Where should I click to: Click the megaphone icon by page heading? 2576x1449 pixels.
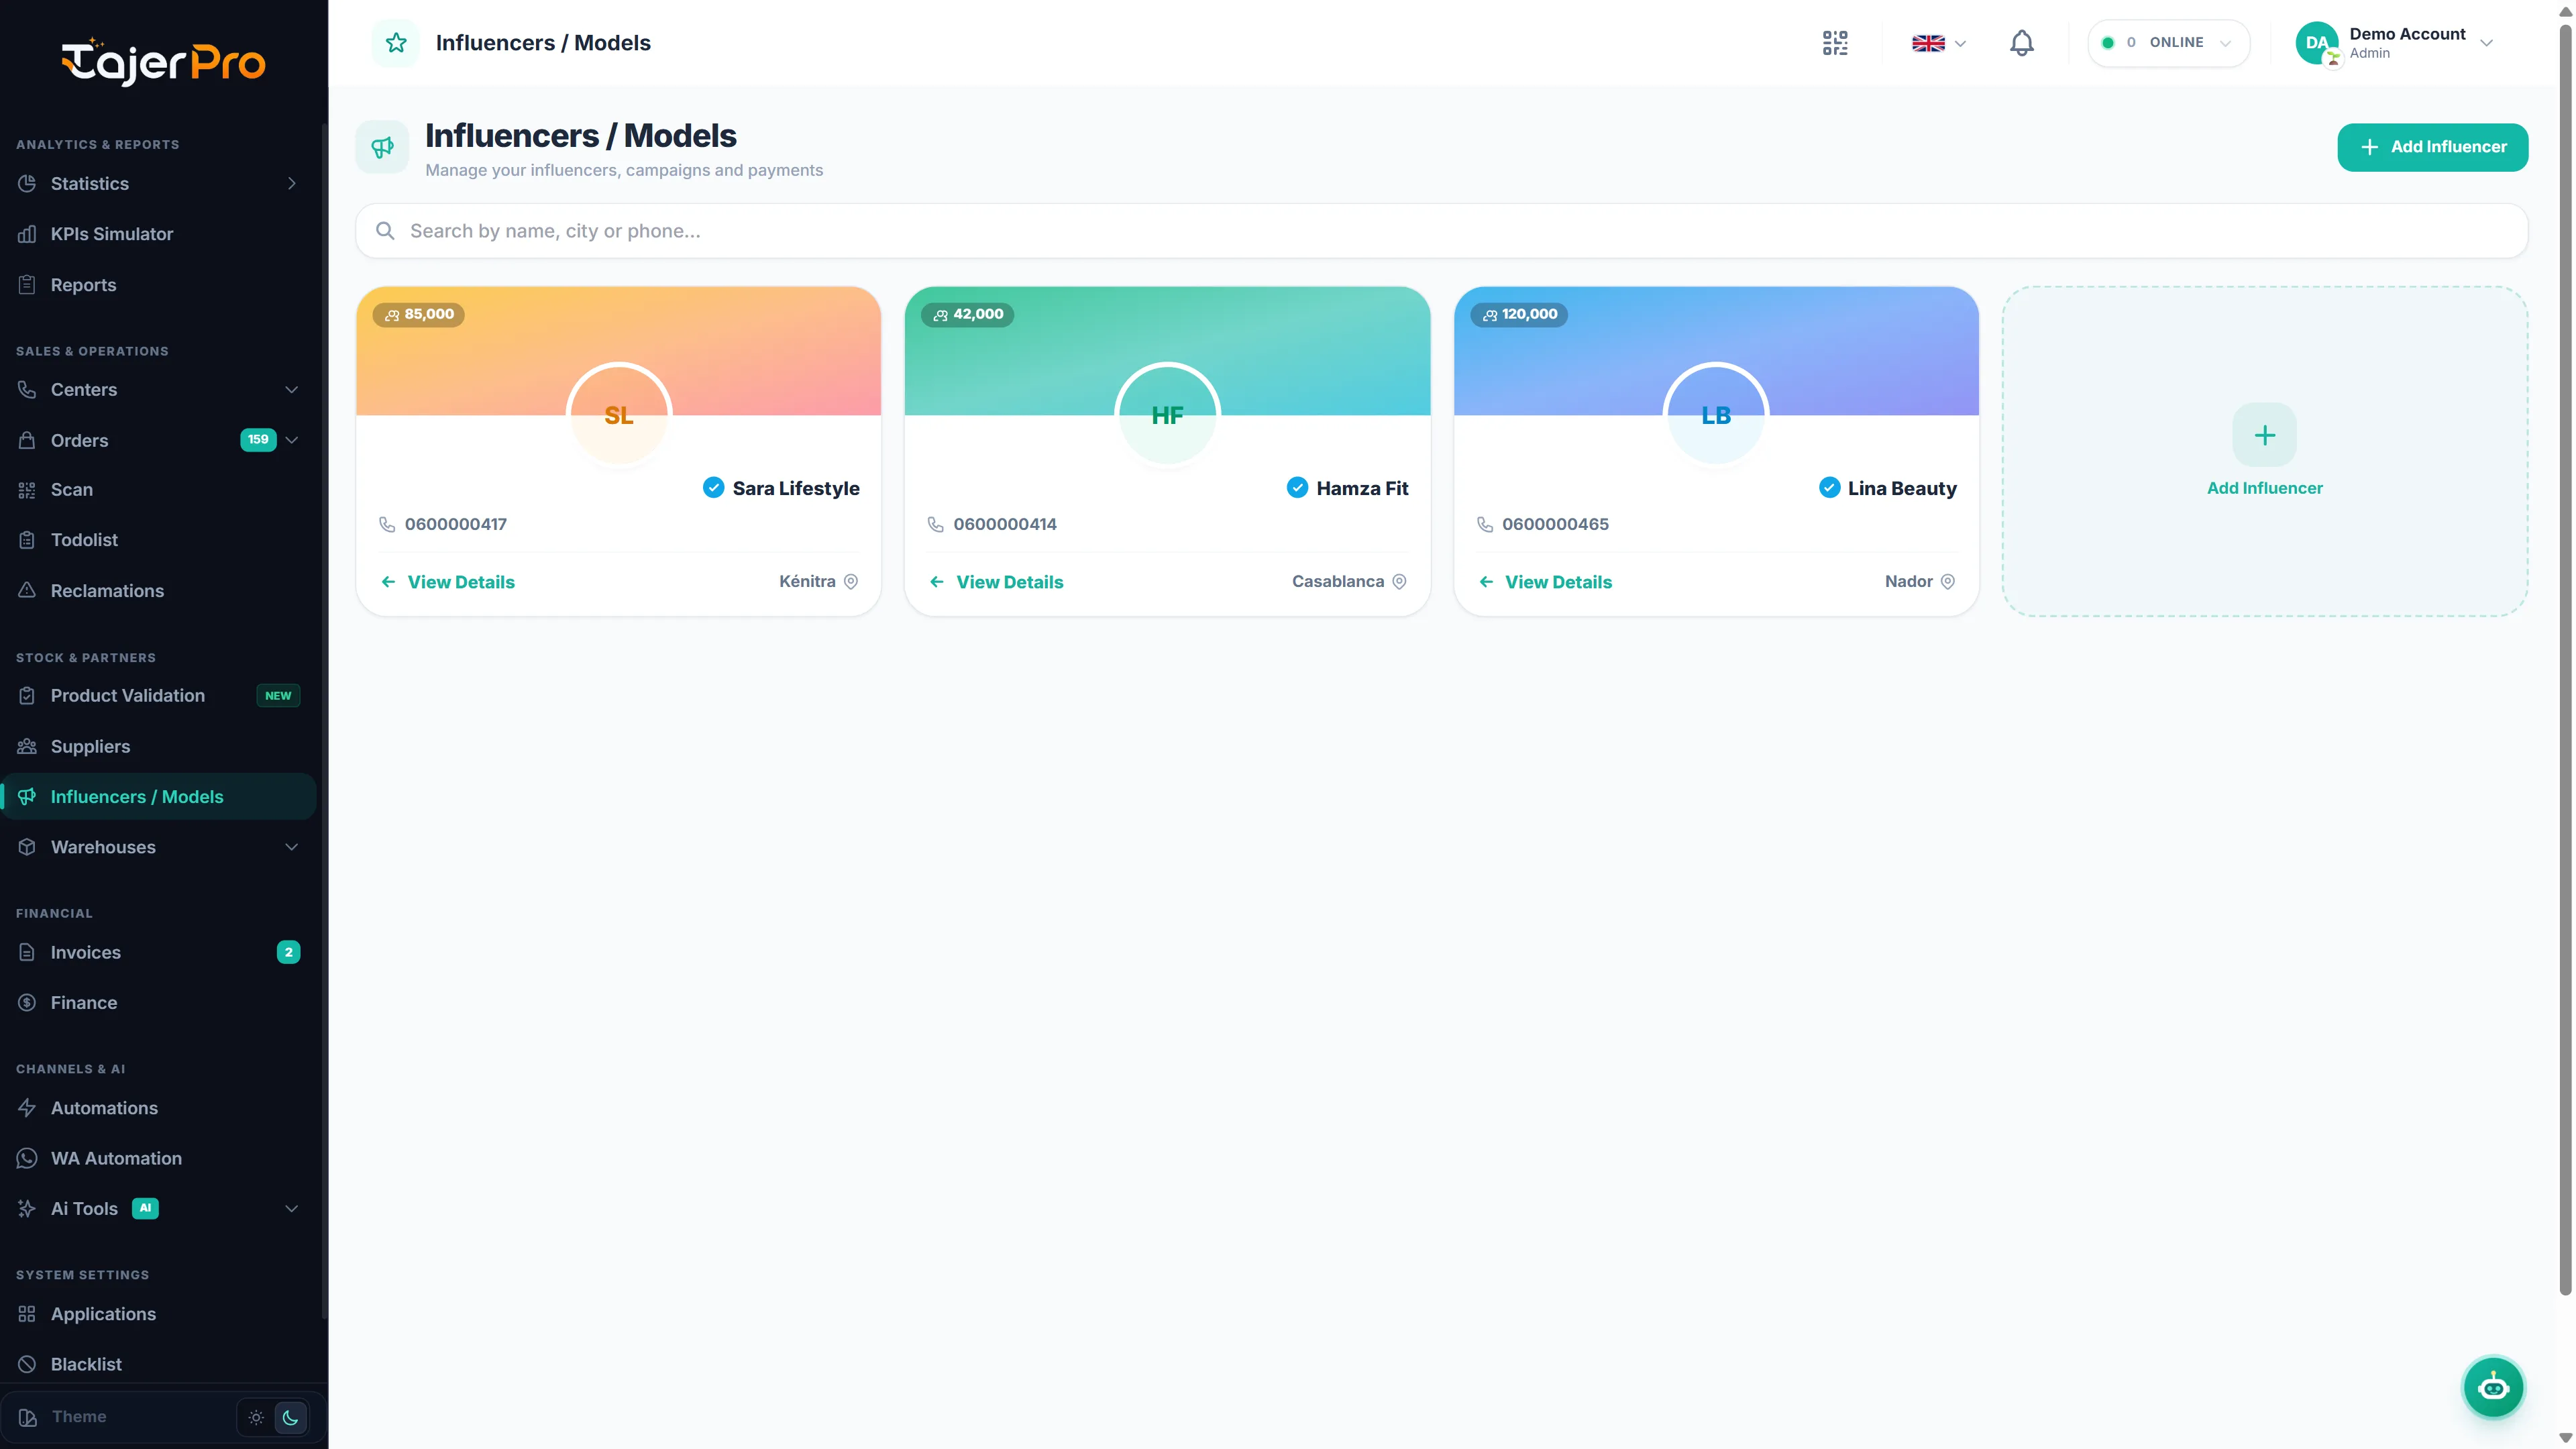click(382, 147)
